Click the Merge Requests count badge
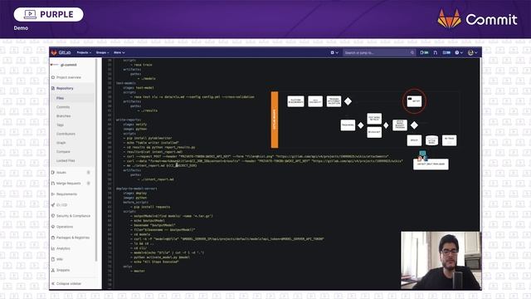Image resolution: width=531 pixels, height=299 pixels. (89, 184)
